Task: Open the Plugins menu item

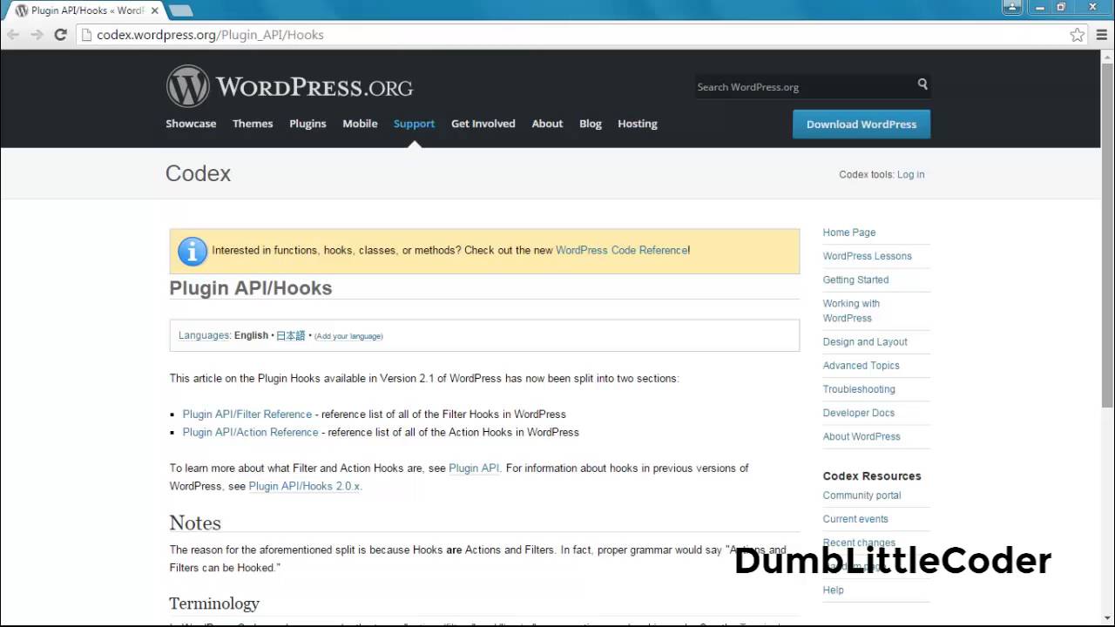Action: pos(307,124)
